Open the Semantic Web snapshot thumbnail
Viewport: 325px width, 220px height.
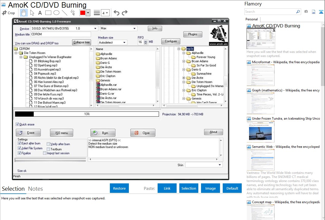point(260,160)
